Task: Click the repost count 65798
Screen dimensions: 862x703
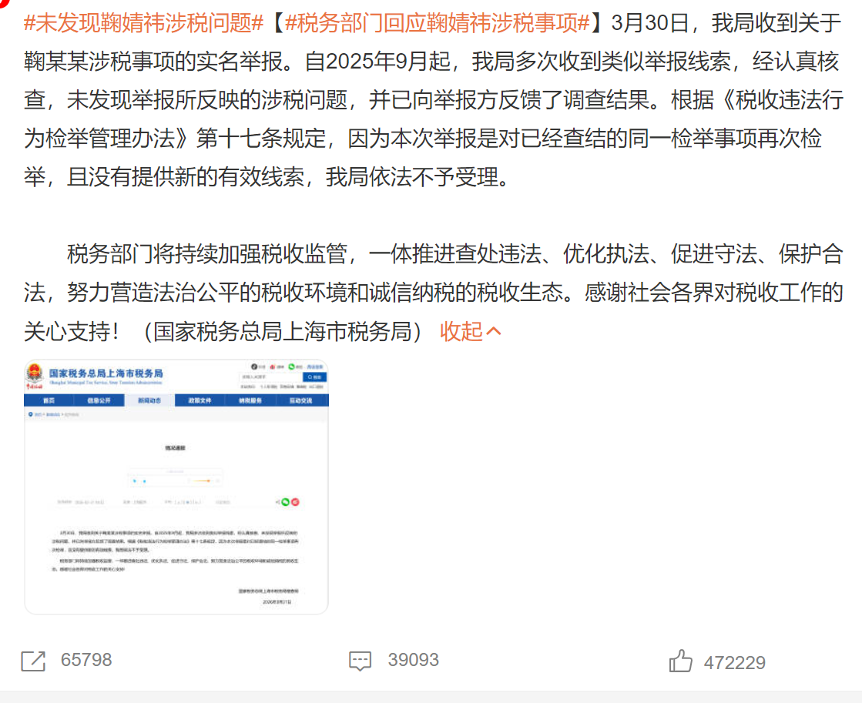Action: tap(86, 661)
